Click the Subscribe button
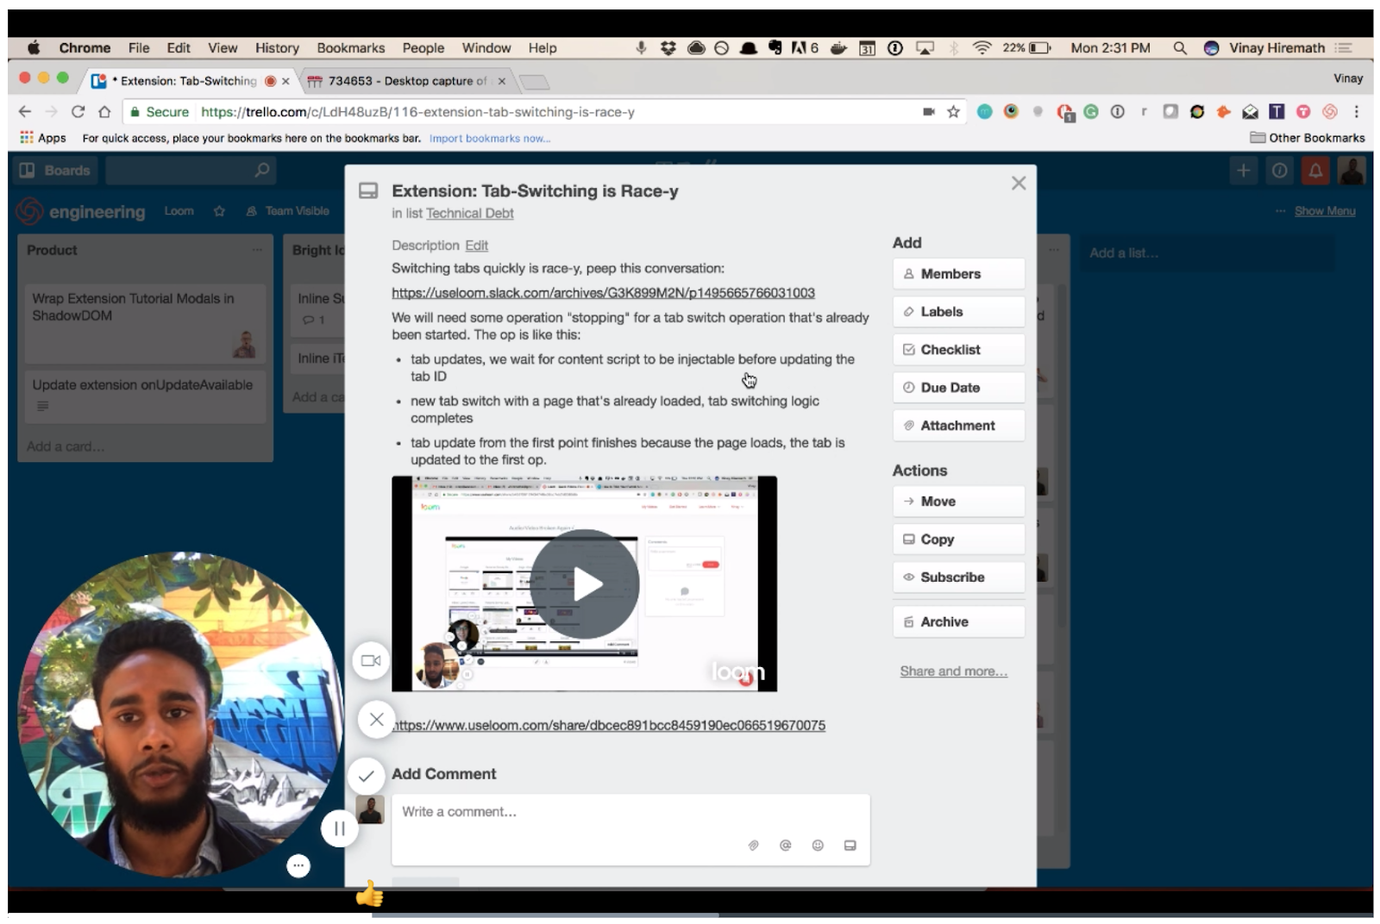 click(958, 577)
